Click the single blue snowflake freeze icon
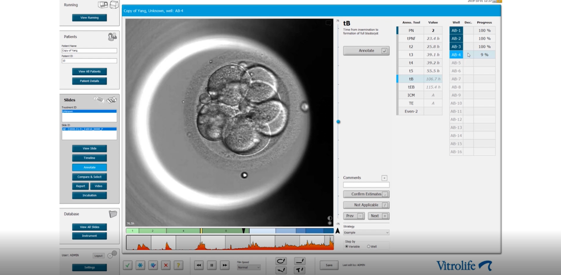 coord(141,265)
